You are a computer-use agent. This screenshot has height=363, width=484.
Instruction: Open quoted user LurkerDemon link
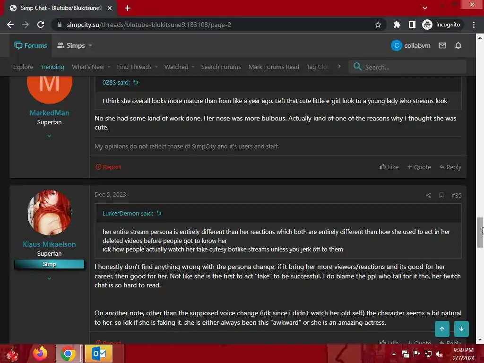tap(128, 213)
